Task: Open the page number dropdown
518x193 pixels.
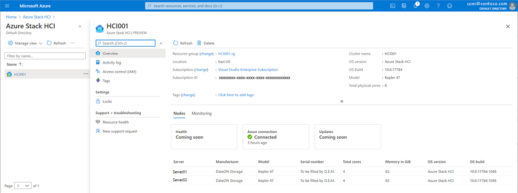Action: click(x=23, y=185)
